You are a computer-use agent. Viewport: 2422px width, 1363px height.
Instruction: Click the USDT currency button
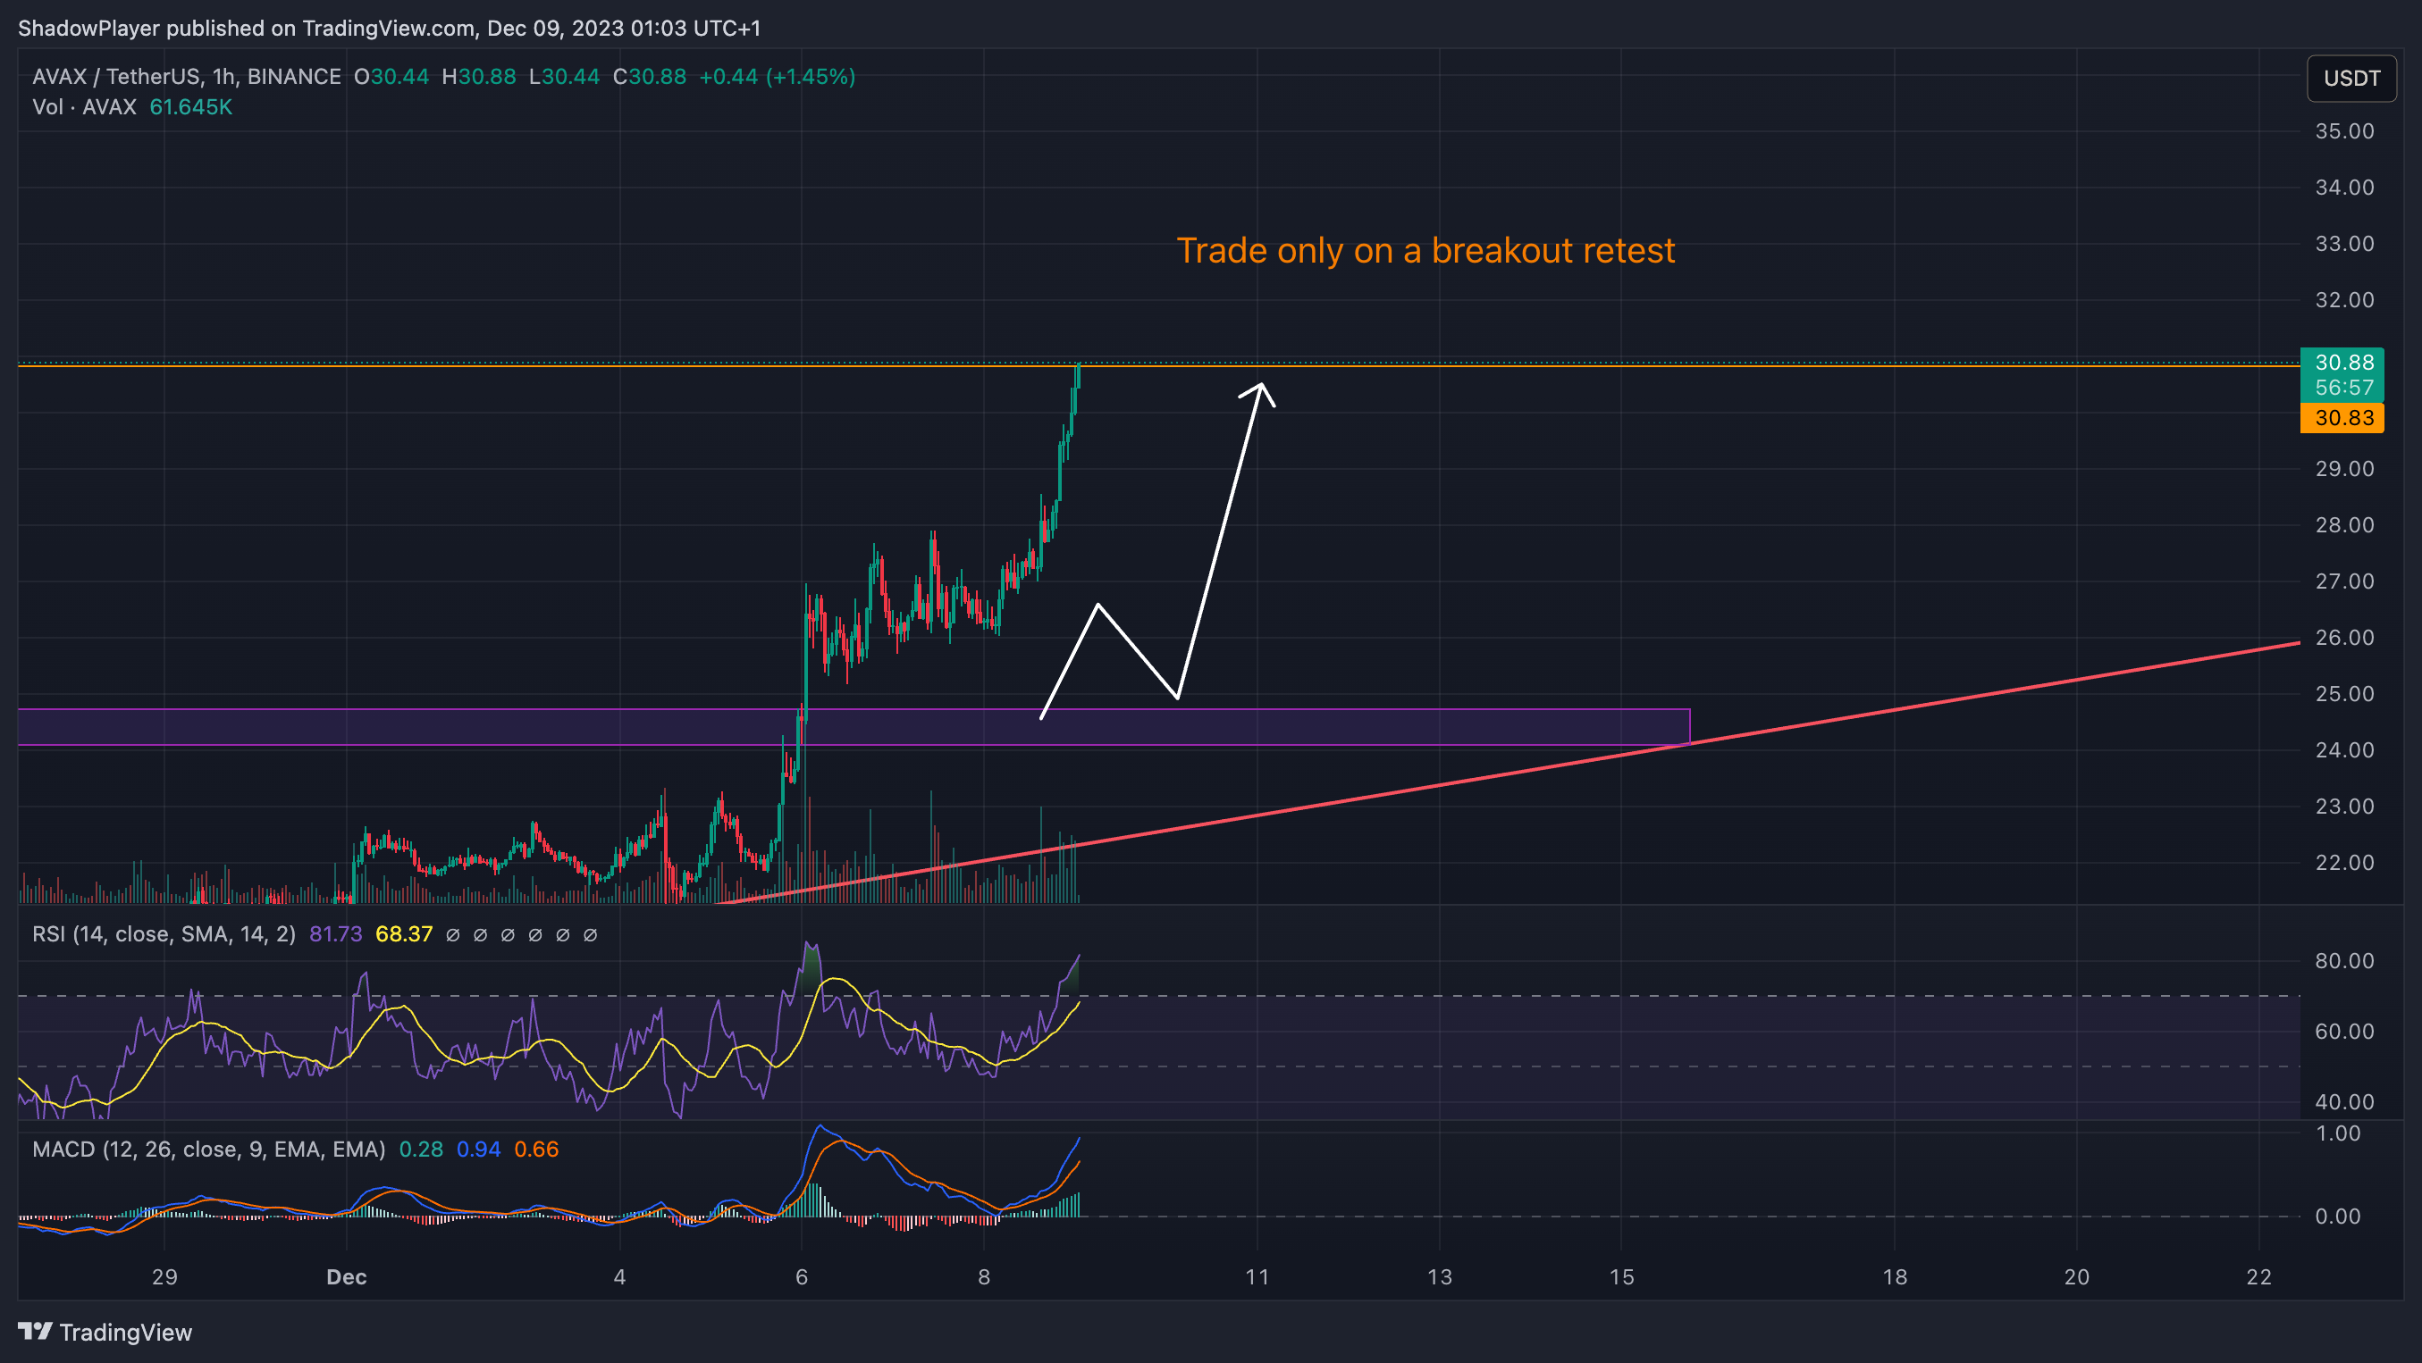[2351, 78]
